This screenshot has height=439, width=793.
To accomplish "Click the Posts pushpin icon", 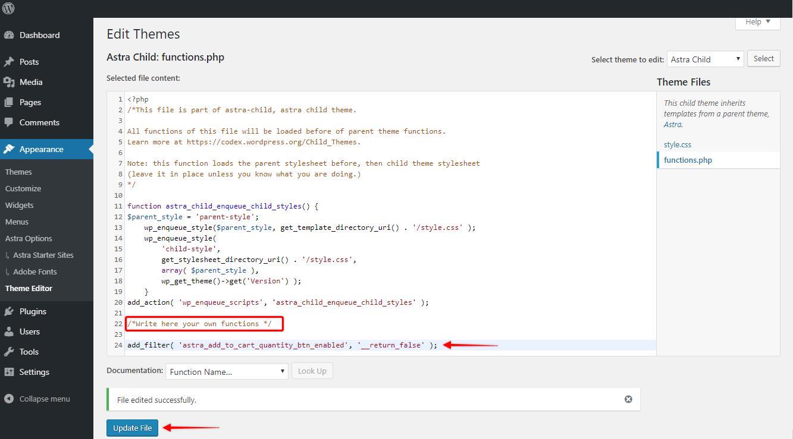I will (9, 62).
